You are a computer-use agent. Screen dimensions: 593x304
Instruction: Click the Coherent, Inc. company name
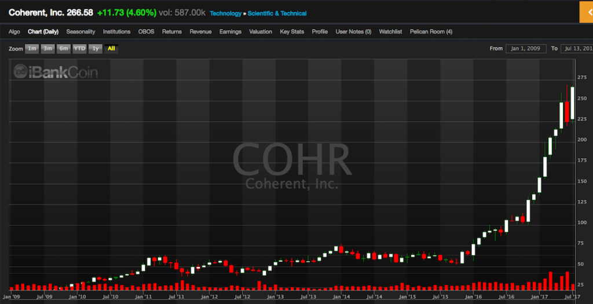(35, 13)
